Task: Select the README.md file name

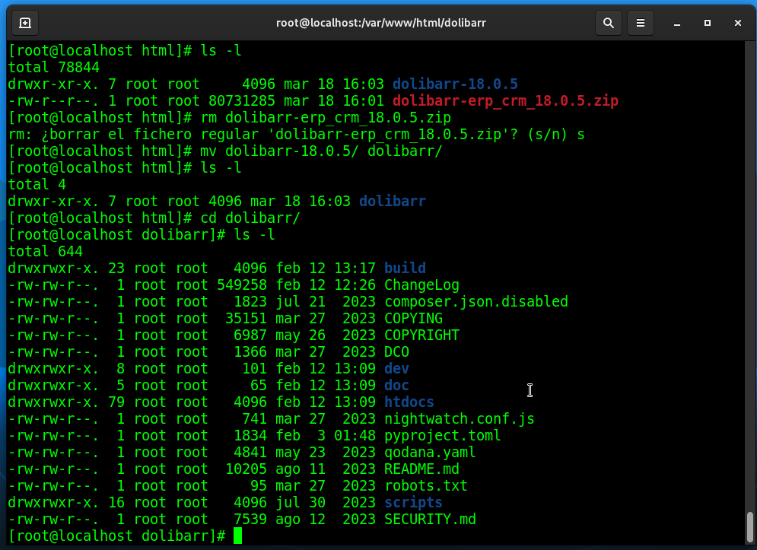Action: 421,469
